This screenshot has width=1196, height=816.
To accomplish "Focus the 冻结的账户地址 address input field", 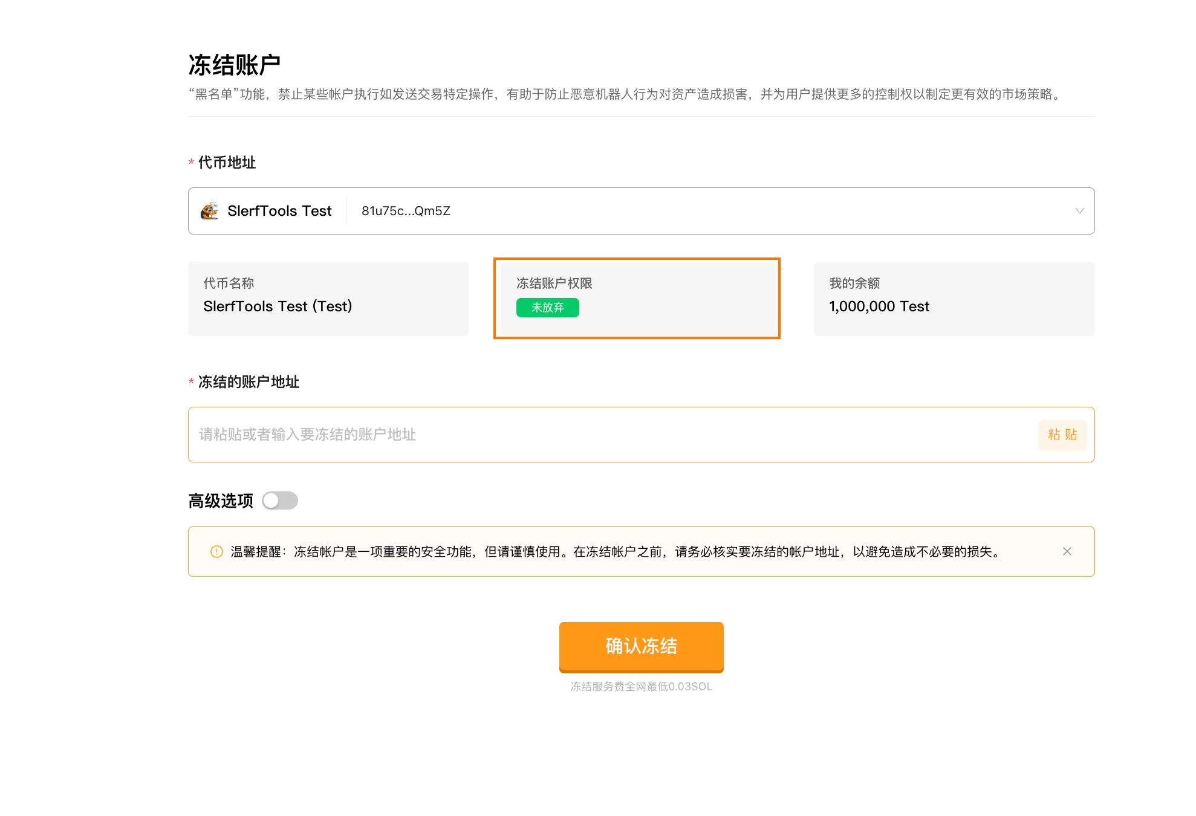I will click(605, 435).
